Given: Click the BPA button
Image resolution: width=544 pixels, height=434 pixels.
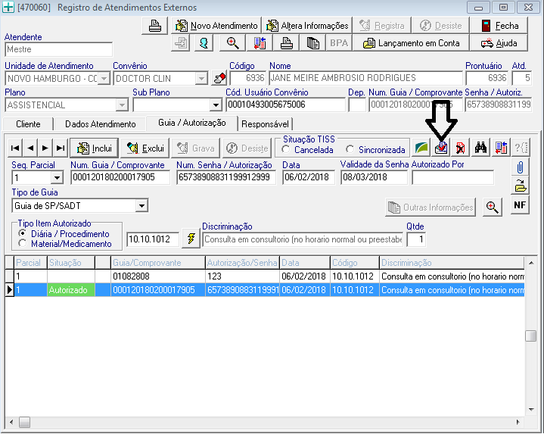Looking at the screenshot, I should point(339,43).
